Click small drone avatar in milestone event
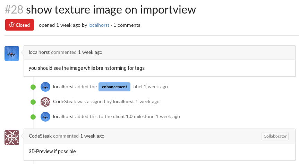 45,117
